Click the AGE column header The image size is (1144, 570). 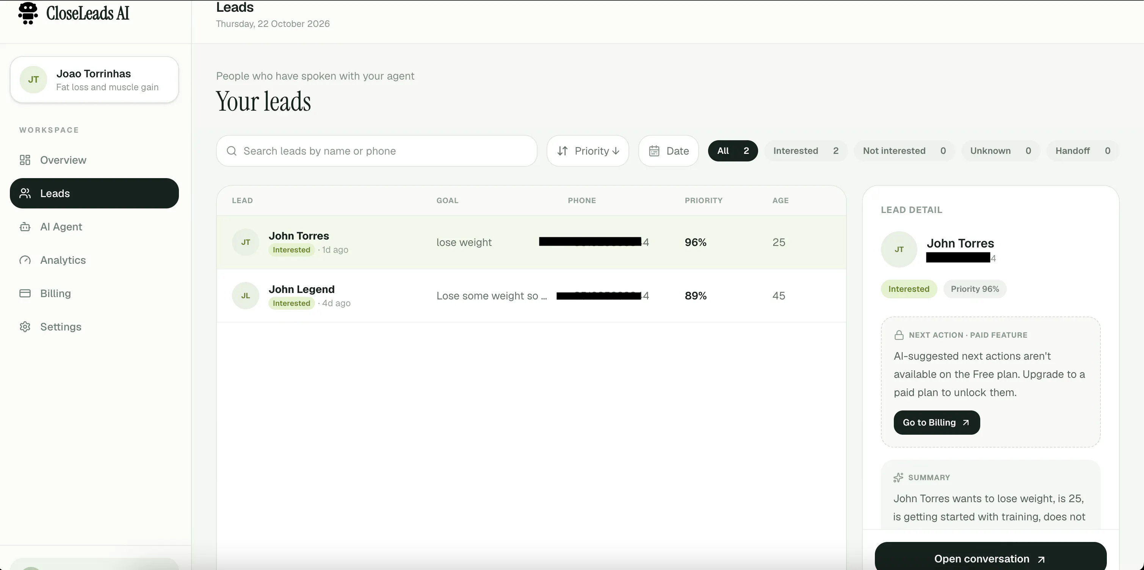[x=780, y=200]
